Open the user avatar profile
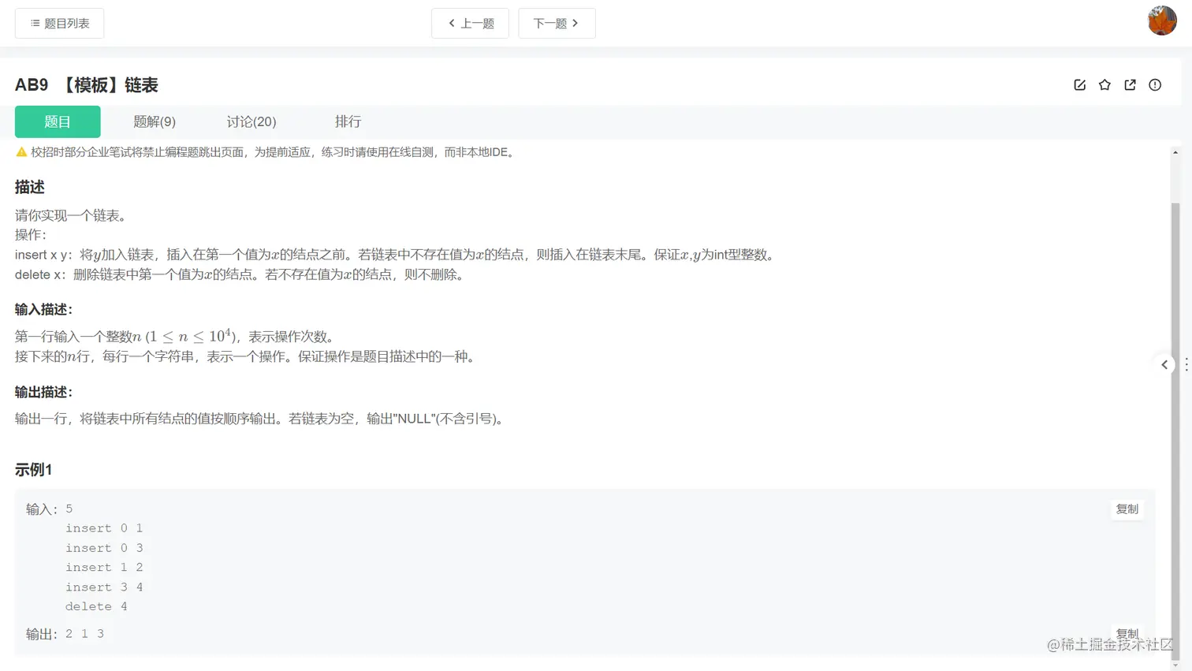Image resolution: width=1192 pixels, height=671 pixels. (x=1162, y=21)
